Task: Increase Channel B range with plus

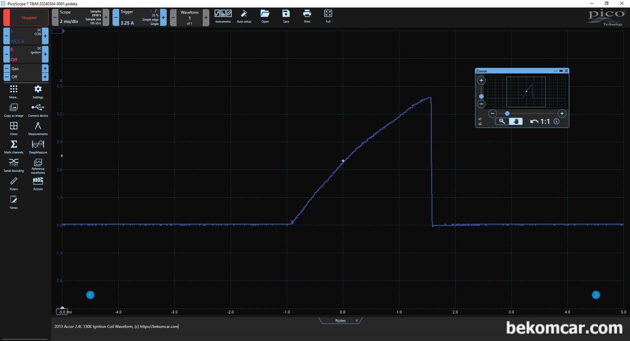Action: pyautogui.click(x=45, y=54)
